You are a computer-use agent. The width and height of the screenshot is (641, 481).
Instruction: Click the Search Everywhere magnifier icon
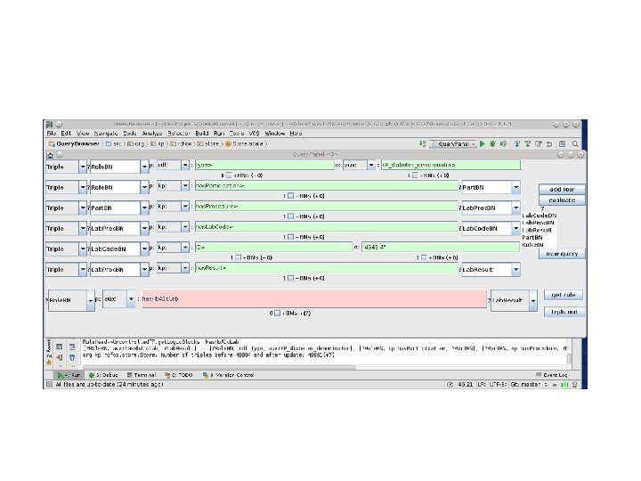tap(575, 144)
